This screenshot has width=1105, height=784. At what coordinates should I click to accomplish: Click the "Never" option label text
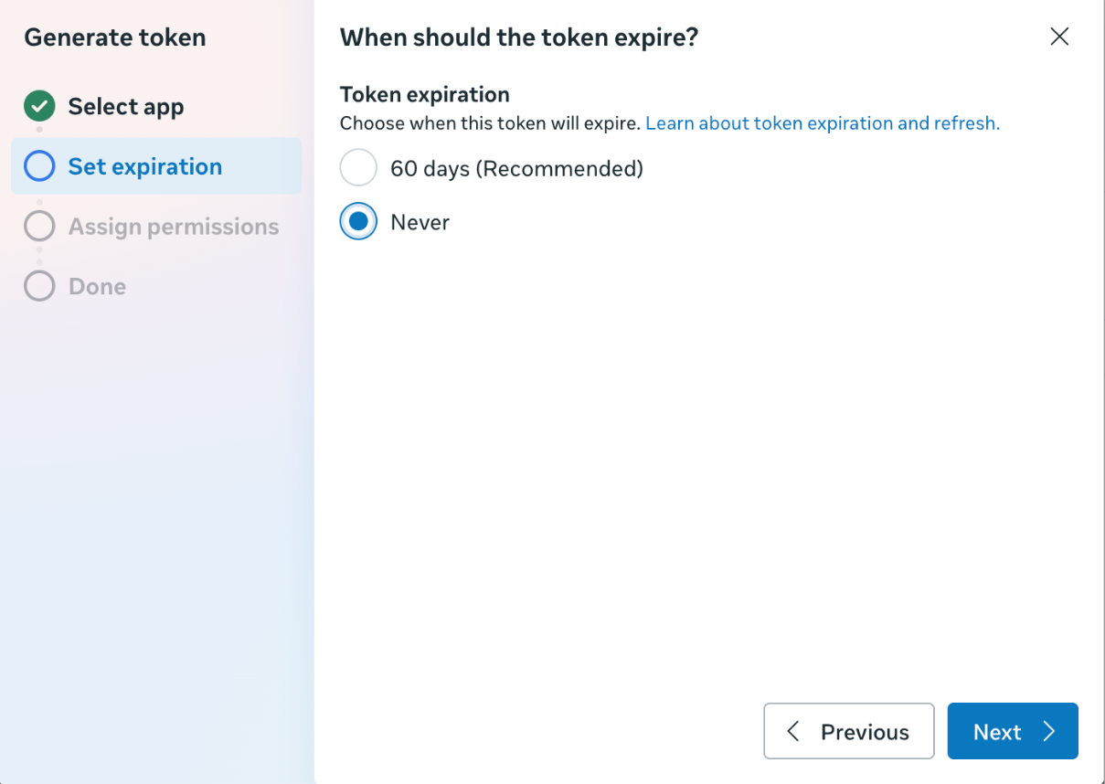pos(420,223)
